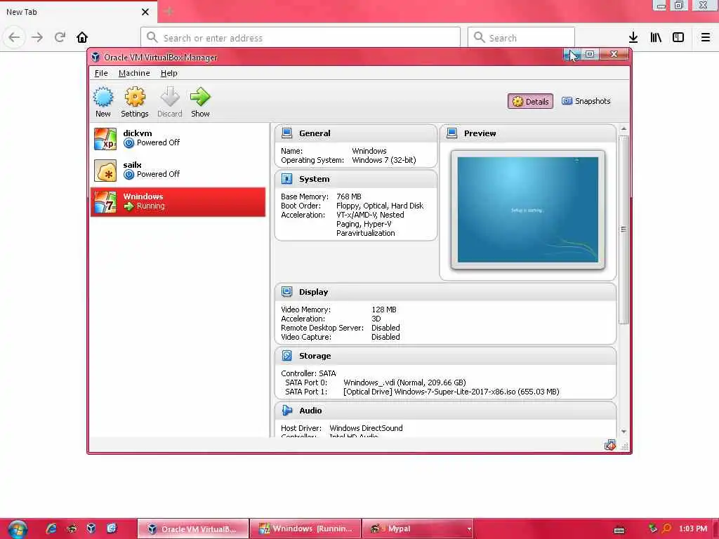Click the notification icon in VirtualBox status corner
The image size is (719, 539).
pos(610,445)
